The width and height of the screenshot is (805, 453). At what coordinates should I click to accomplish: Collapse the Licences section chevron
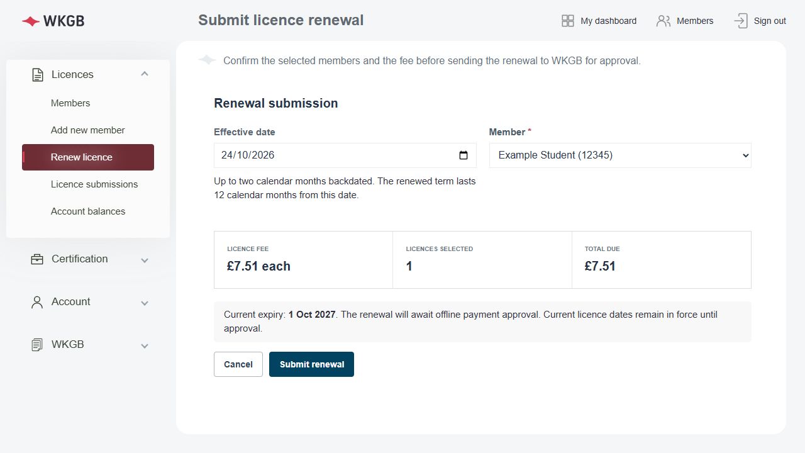pos(145,74)
